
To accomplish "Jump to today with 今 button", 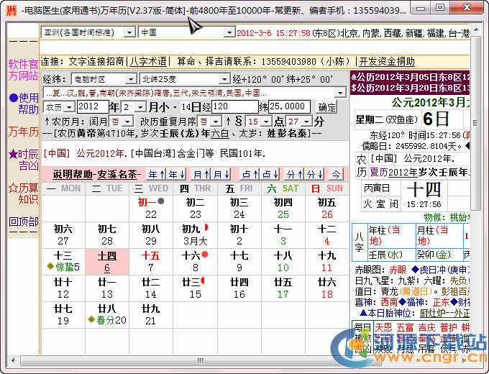I will coord(336,175).
